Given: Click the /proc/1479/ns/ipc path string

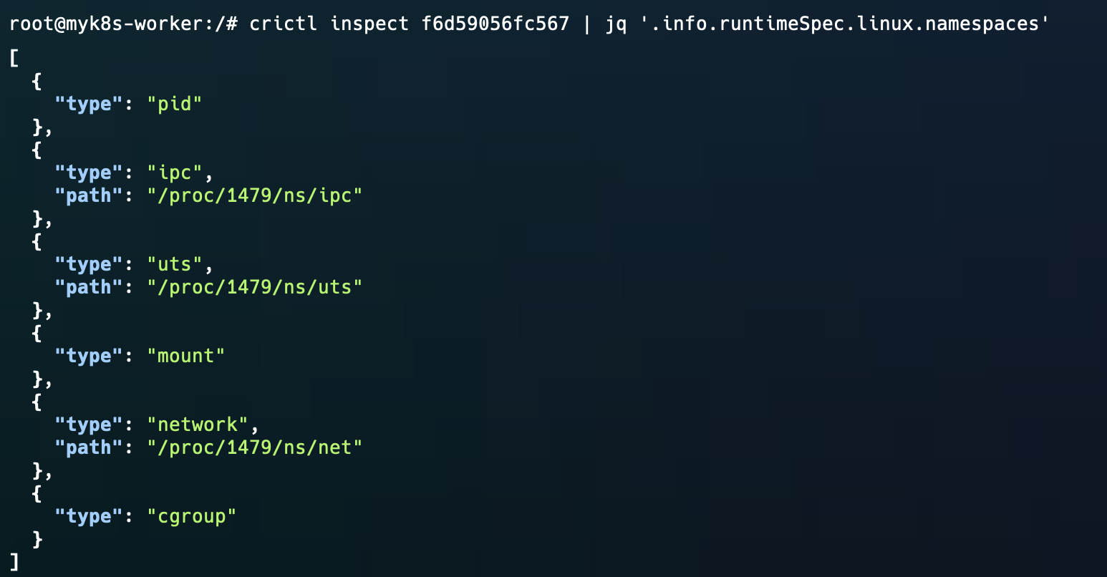Looking at the screenshot, I should 255,195.
